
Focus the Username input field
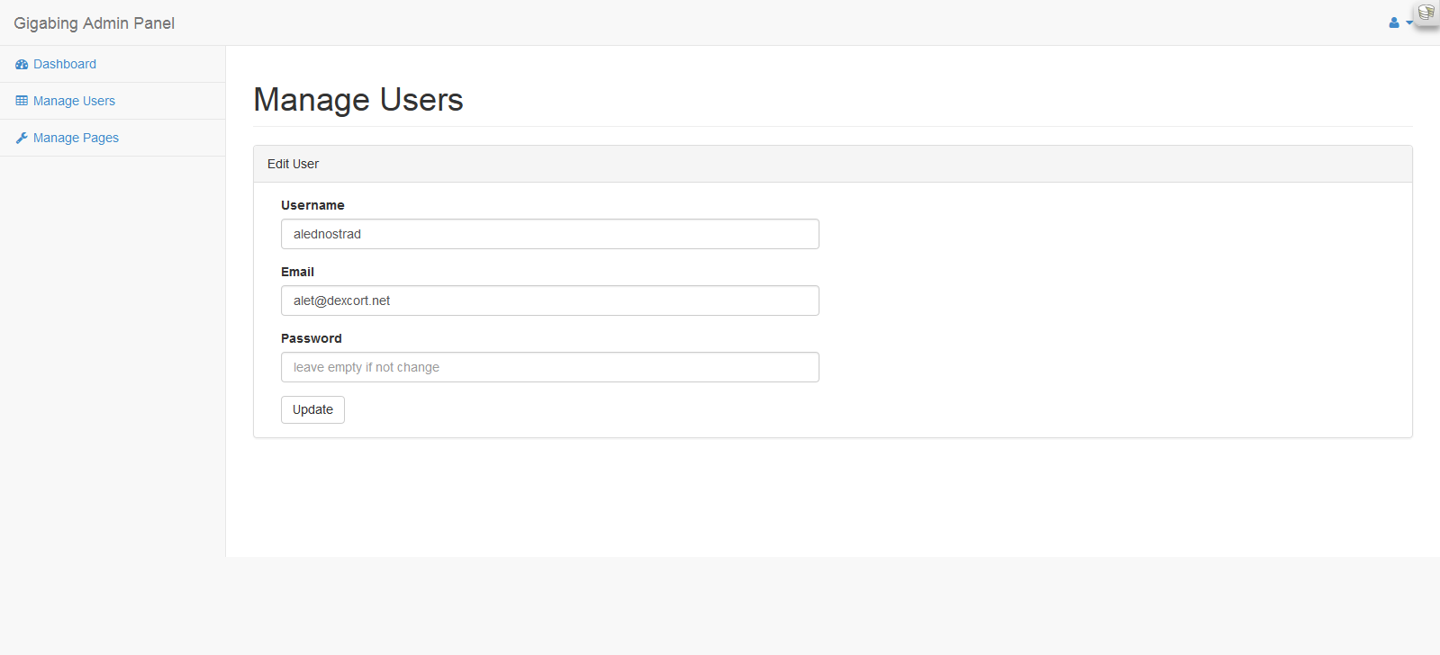point(549,234)
